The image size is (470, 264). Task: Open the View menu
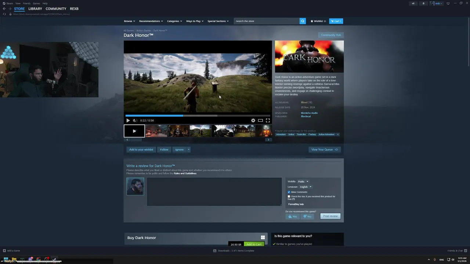point(18,3)
